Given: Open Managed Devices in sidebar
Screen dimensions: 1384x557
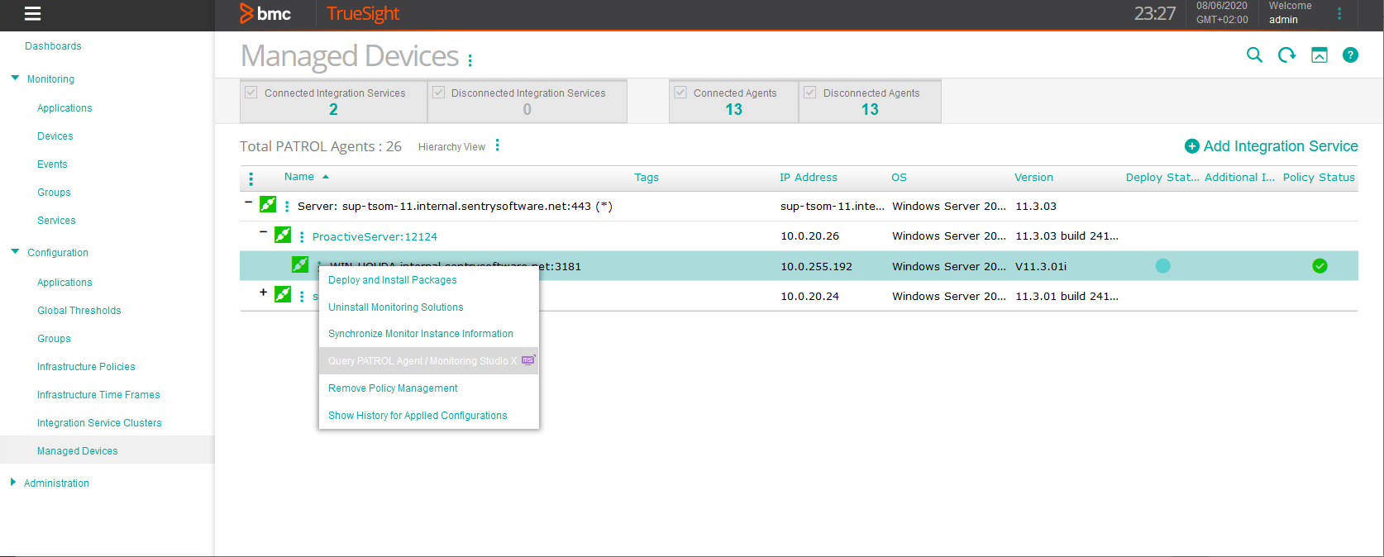Looking at the screenshot, I should click(x=78, y=451).
